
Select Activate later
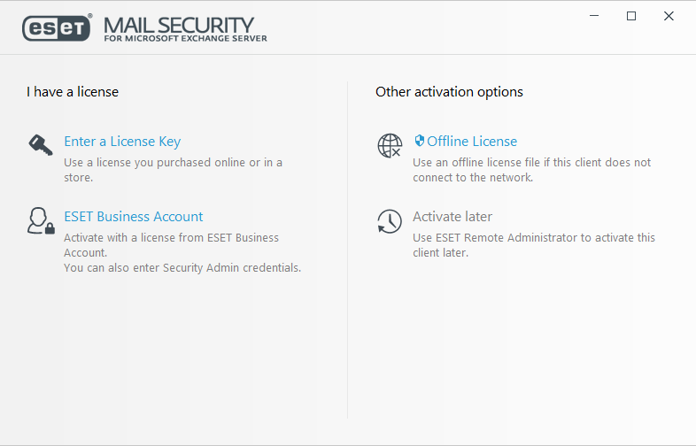coord(452,217)
